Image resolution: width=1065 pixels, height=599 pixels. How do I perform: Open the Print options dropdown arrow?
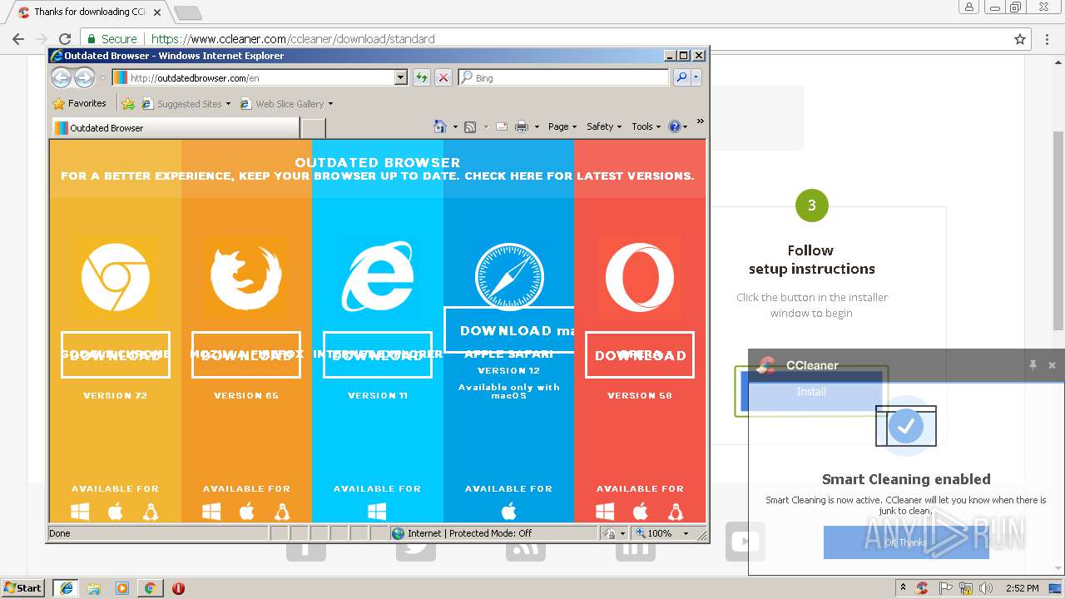537,126
